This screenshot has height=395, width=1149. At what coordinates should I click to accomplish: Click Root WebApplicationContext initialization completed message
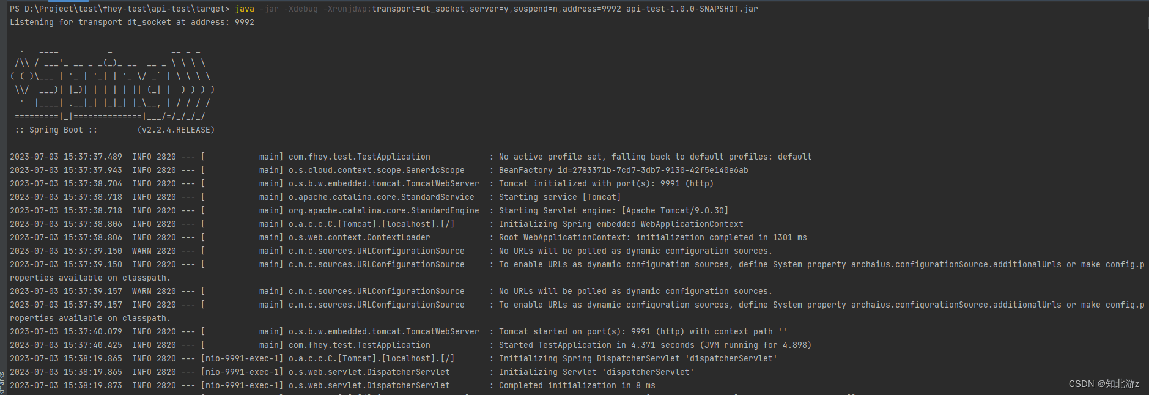(653, 237)
